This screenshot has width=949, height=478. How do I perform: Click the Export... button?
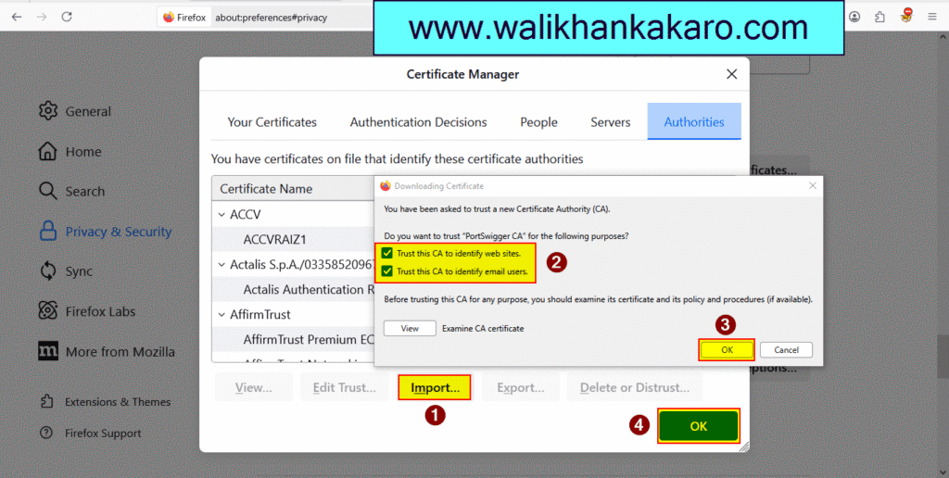(521, 387)
